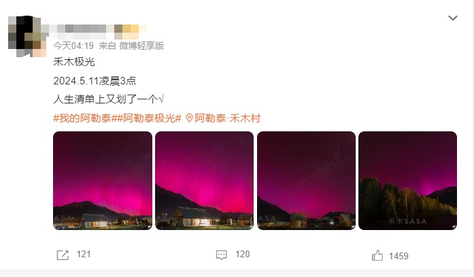Click the 今天04:19 post timestamp
The height and width of the screenshot is (277, 474).
click(x=73, y=46)
